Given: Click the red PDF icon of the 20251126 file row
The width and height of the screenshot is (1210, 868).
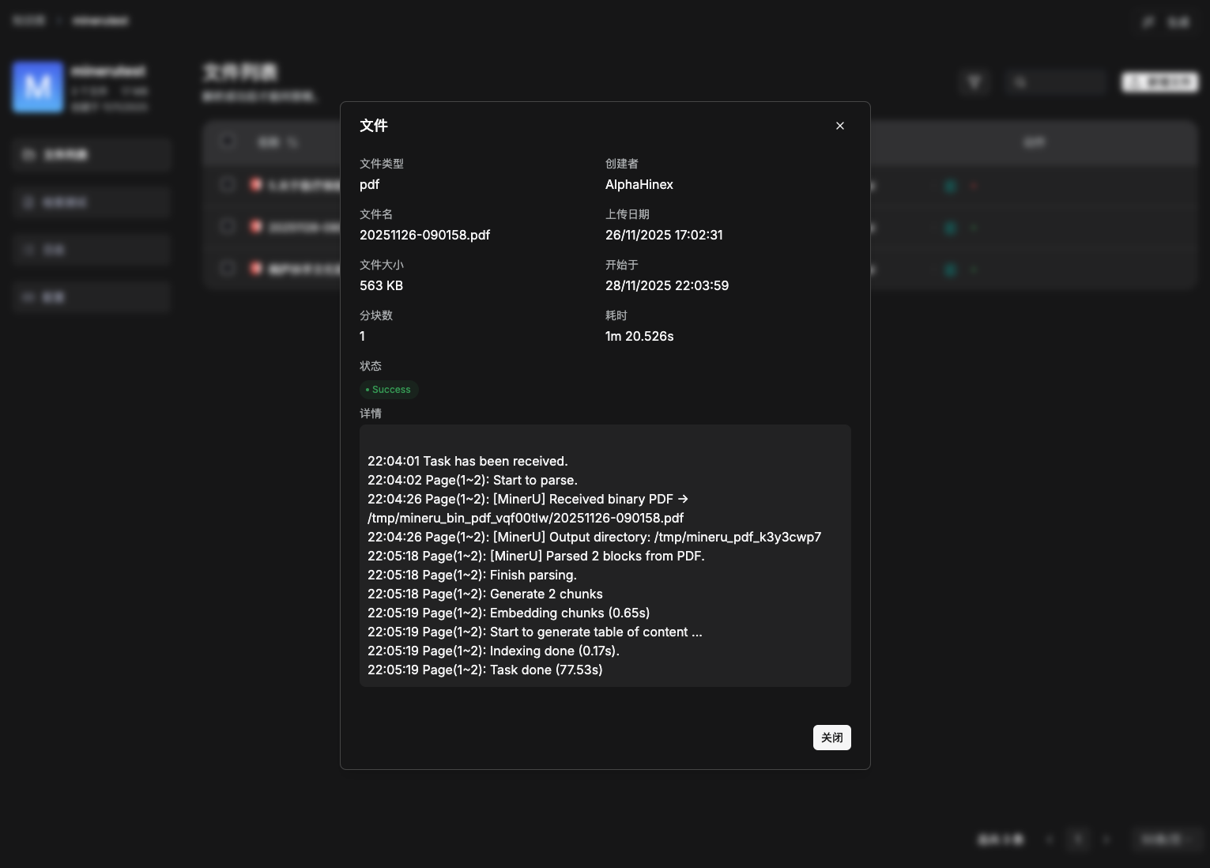Looking at the screenshot, I should point(256,227).
